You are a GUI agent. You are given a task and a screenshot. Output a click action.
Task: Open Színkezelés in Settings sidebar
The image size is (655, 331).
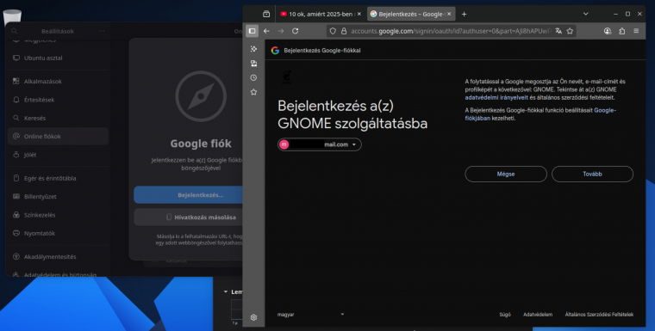(58, 215)
